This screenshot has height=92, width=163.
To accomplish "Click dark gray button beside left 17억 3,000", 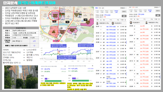I will pyautogui.click(x=124, y=16).
